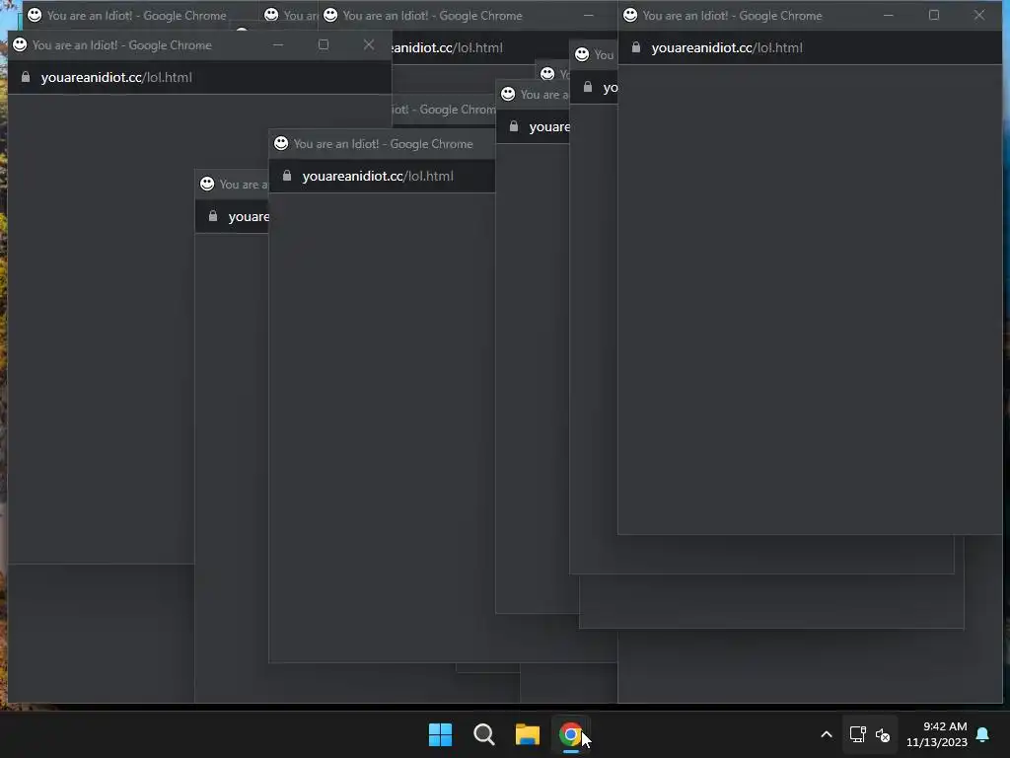Minimize the top center You are an Idiot window
1010x758 pixels.
coord(588,15)
